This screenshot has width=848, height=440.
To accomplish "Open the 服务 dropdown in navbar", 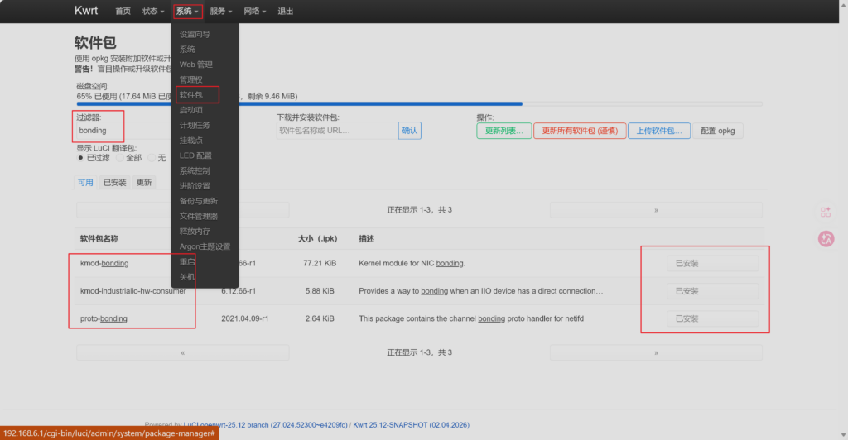I will [x=221, y=12].
